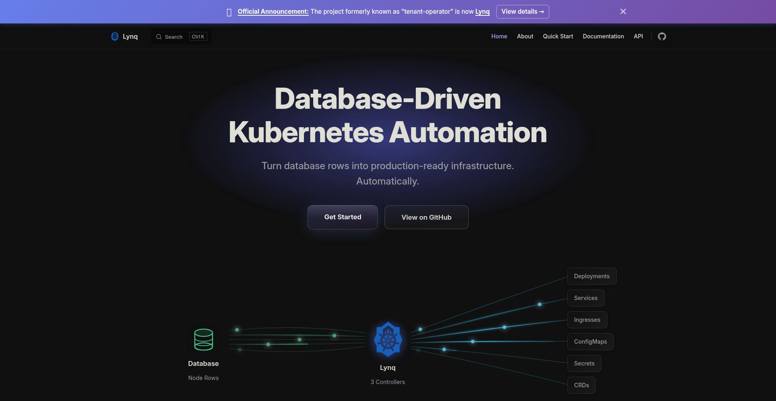Click the View details arrow button
The width and height of the screenshot is (776, 401).
click(522, 11)
